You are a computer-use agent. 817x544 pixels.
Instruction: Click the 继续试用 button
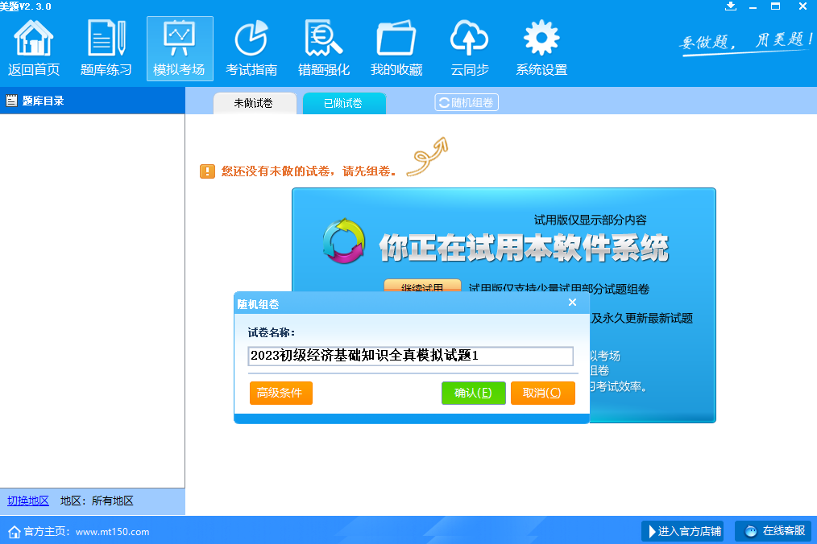(422, 286)
